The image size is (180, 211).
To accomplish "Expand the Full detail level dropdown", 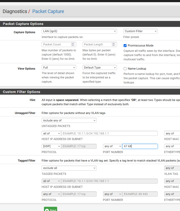I will pyautogui.click(x=59, y=67).
